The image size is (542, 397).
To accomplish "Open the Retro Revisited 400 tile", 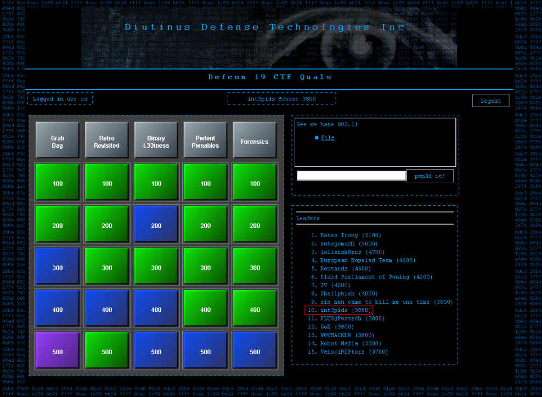I will pyautogui.click(x=107, y=309).
